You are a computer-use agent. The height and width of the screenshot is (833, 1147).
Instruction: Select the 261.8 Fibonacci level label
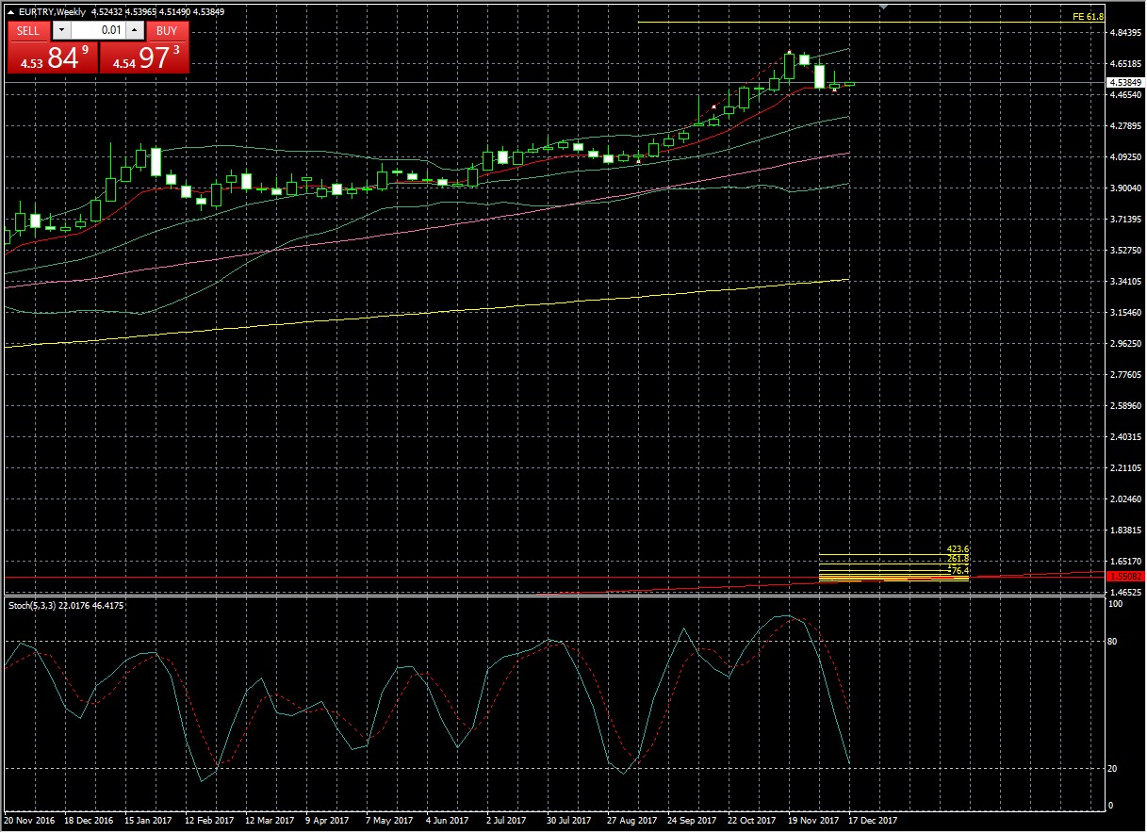point(959,559)
